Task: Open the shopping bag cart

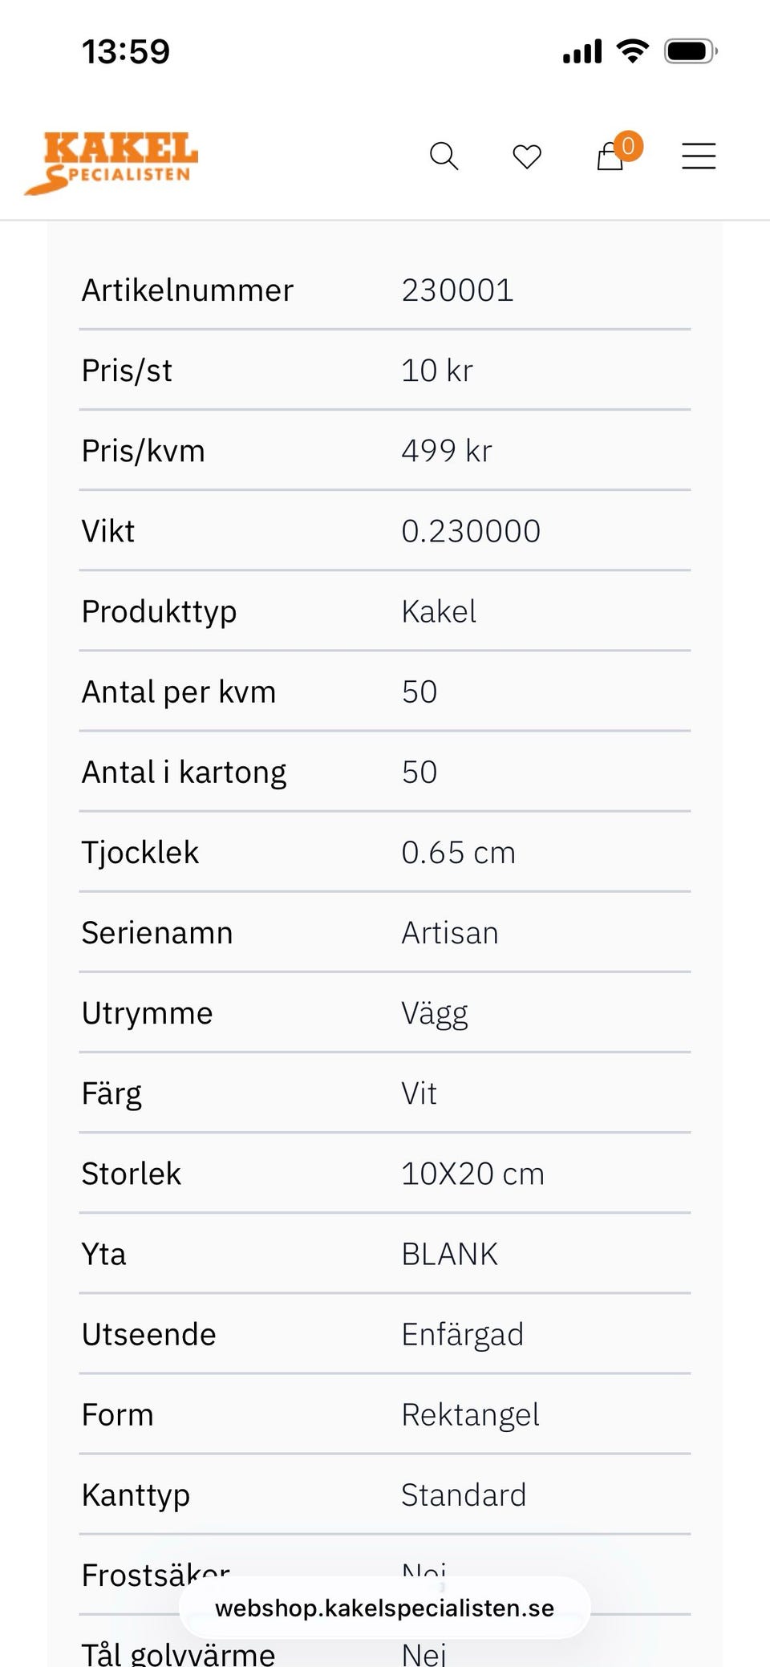Action: (x=610, y=158)
